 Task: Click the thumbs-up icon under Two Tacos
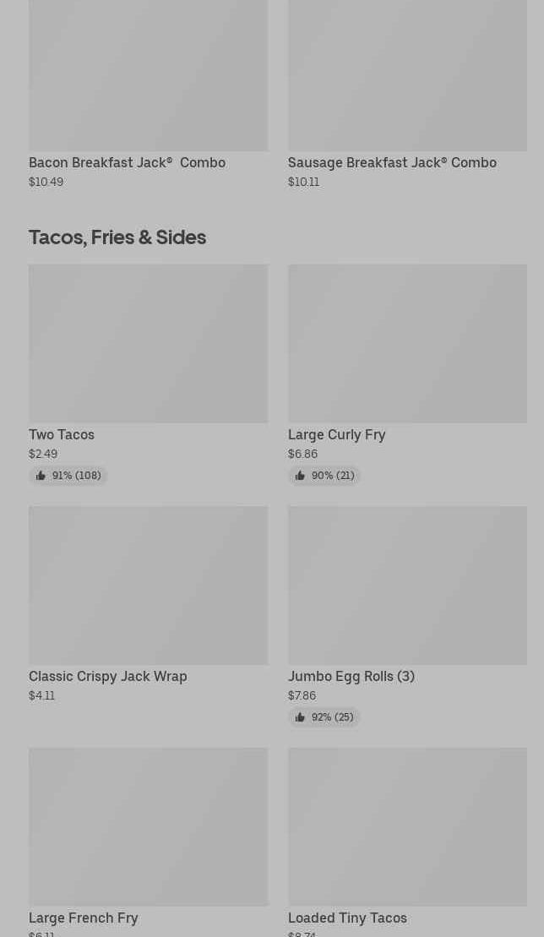(x=41, y=476)
